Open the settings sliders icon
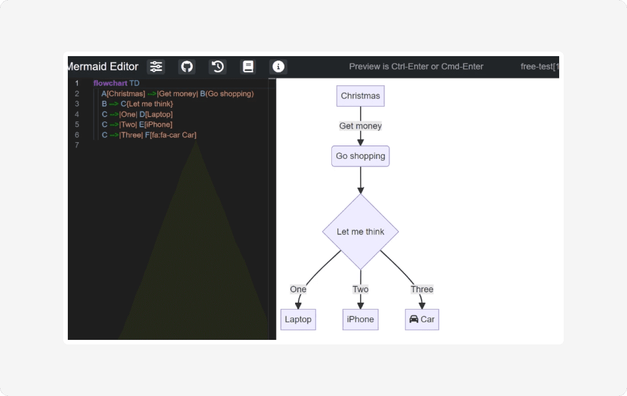627x396 pixels. (x=156, y=66)
